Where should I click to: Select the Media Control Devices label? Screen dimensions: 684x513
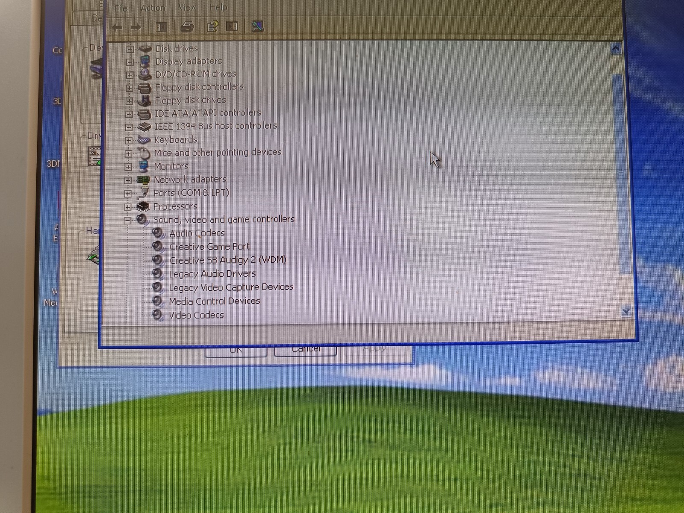(x=215, y=301)
